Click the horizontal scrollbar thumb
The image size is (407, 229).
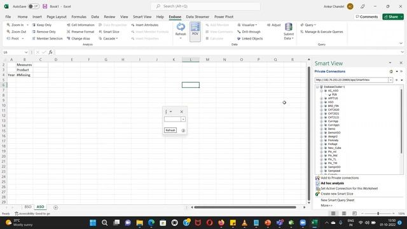pos(245,207)
